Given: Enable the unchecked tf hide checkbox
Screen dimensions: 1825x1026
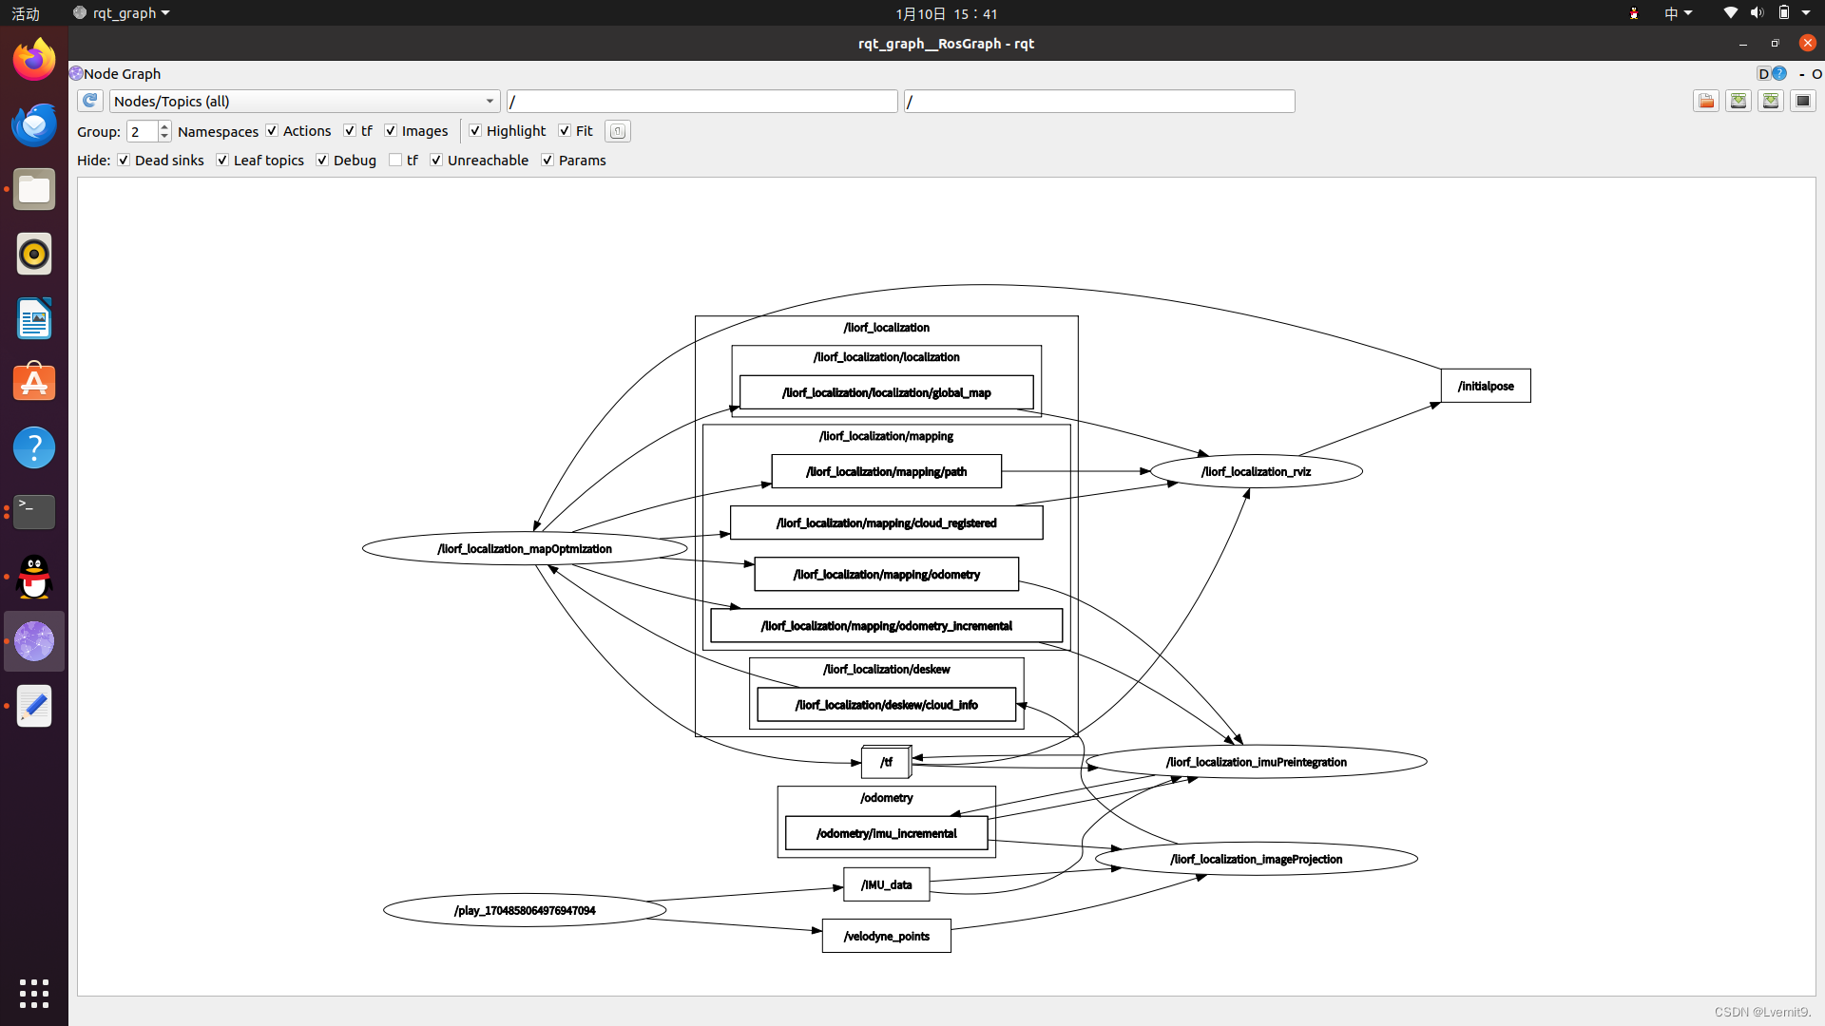Looking at the screenshot, I should (x=395, y=160).
